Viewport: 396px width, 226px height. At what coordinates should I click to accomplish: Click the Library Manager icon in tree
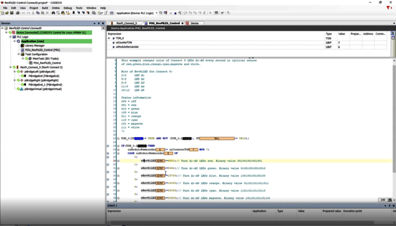[22, 46]
